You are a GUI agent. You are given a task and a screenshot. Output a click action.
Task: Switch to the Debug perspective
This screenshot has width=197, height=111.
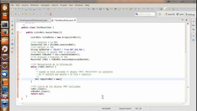pyautogui.click(x=190, y=14)
